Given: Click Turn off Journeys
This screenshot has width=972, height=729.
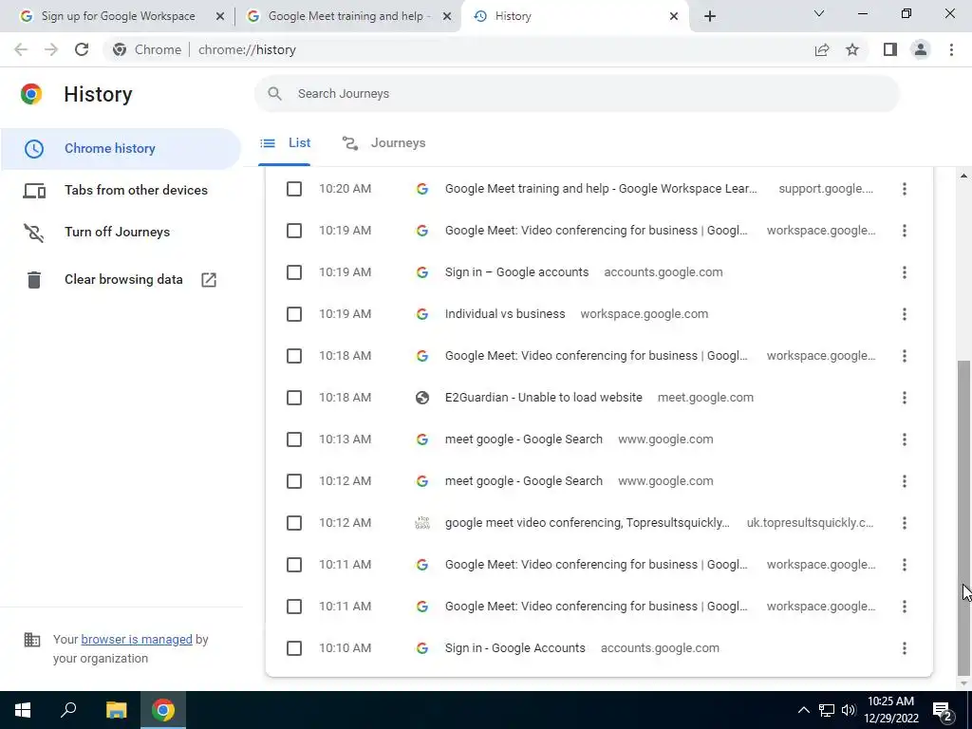Looking at the screenshot, I should [121, 232].
